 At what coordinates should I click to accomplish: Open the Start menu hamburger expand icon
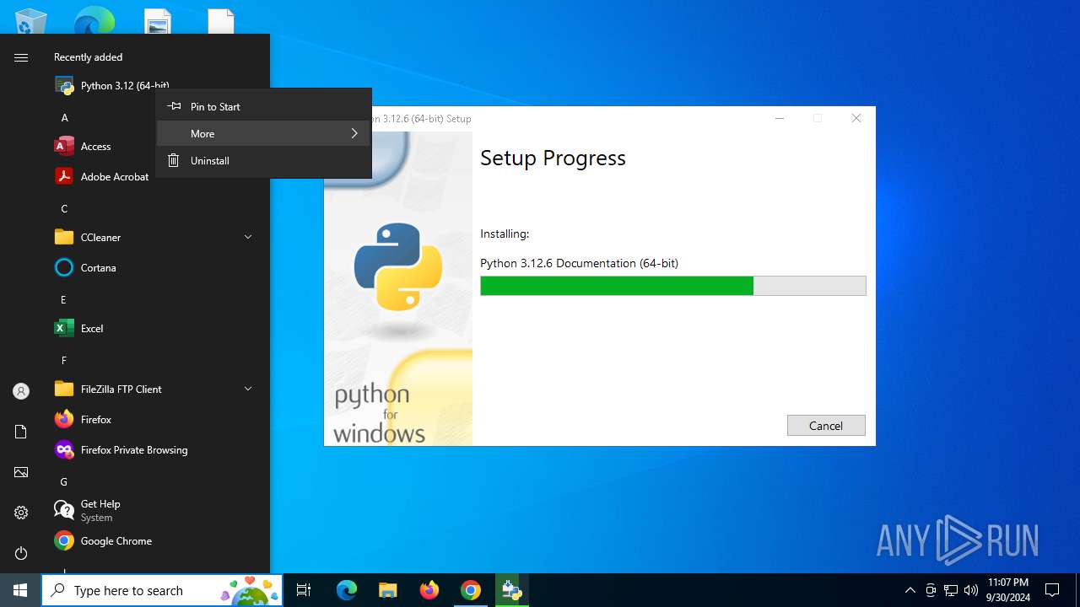coord(21,57)
